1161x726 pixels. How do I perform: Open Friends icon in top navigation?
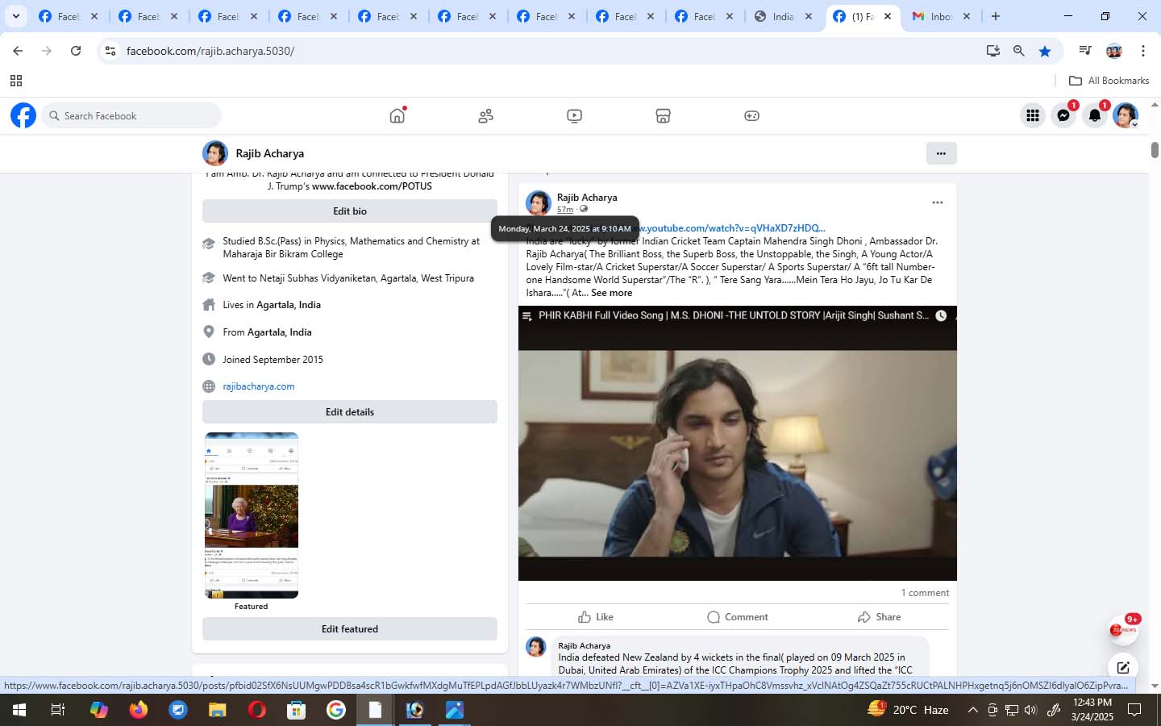[x=485, y=116]
